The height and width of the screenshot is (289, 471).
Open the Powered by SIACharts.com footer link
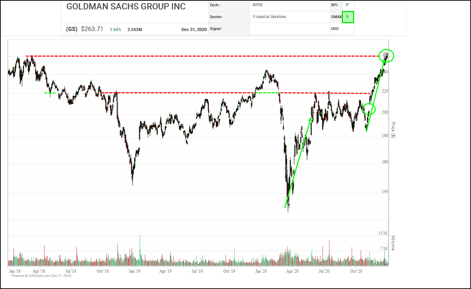(41, 276)
